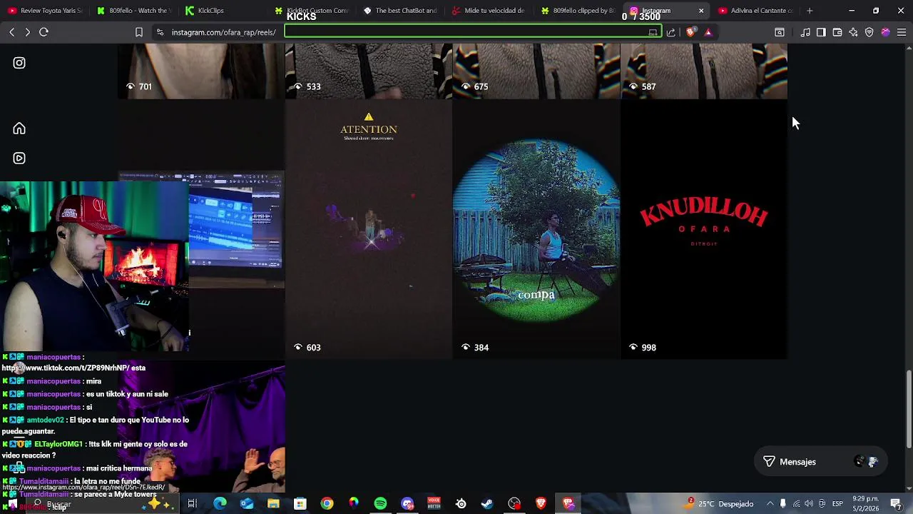Open the Instagram logo home link
Image resolution: width=913 pixels, height=514 pixels.
tap(19, 63)
